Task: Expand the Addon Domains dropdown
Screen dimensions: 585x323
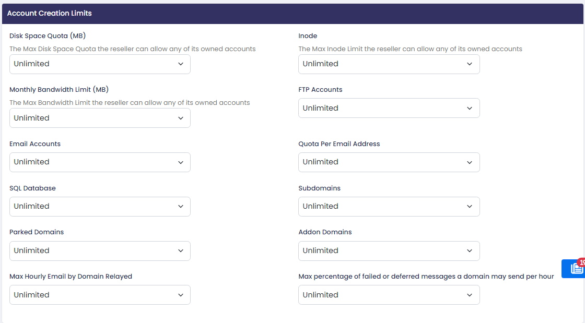Action: point(389,250)
